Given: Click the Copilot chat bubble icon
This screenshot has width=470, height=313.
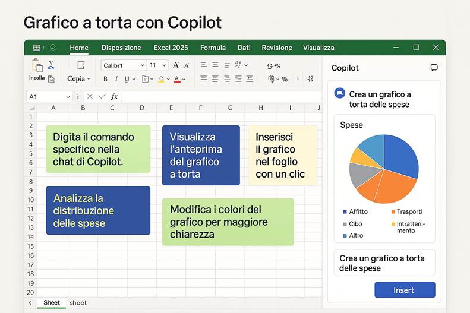Looking at the screenshot, I should click(434, 67).
